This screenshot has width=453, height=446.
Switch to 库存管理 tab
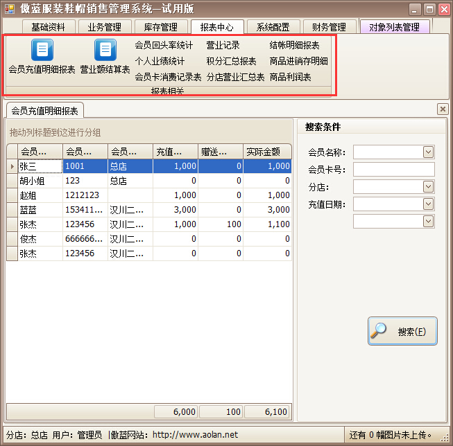[160, 27]
